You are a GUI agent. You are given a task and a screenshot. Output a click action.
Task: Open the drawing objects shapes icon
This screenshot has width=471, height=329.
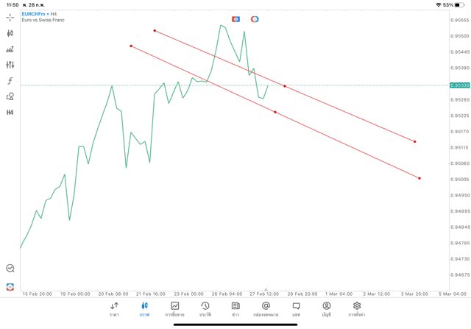(x=10, y=96)
